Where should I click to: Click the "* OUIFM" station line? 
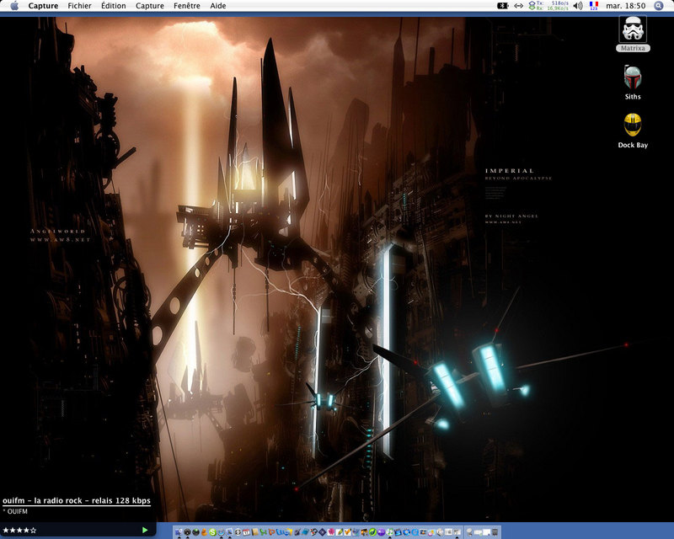[x=15, y=511]
